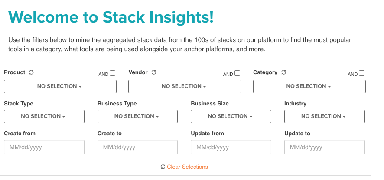384x180 pixels.
Task: Expand the Business Type dropdown
Action: [x=137, y=117]
